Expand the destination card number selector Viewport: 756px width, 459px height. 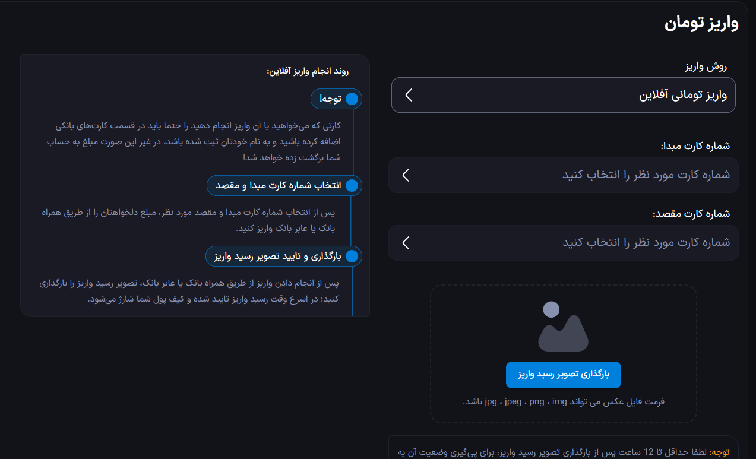point(563,243)
